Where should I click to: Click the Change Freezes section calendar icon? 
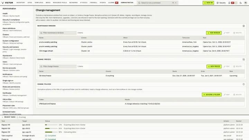243,59
